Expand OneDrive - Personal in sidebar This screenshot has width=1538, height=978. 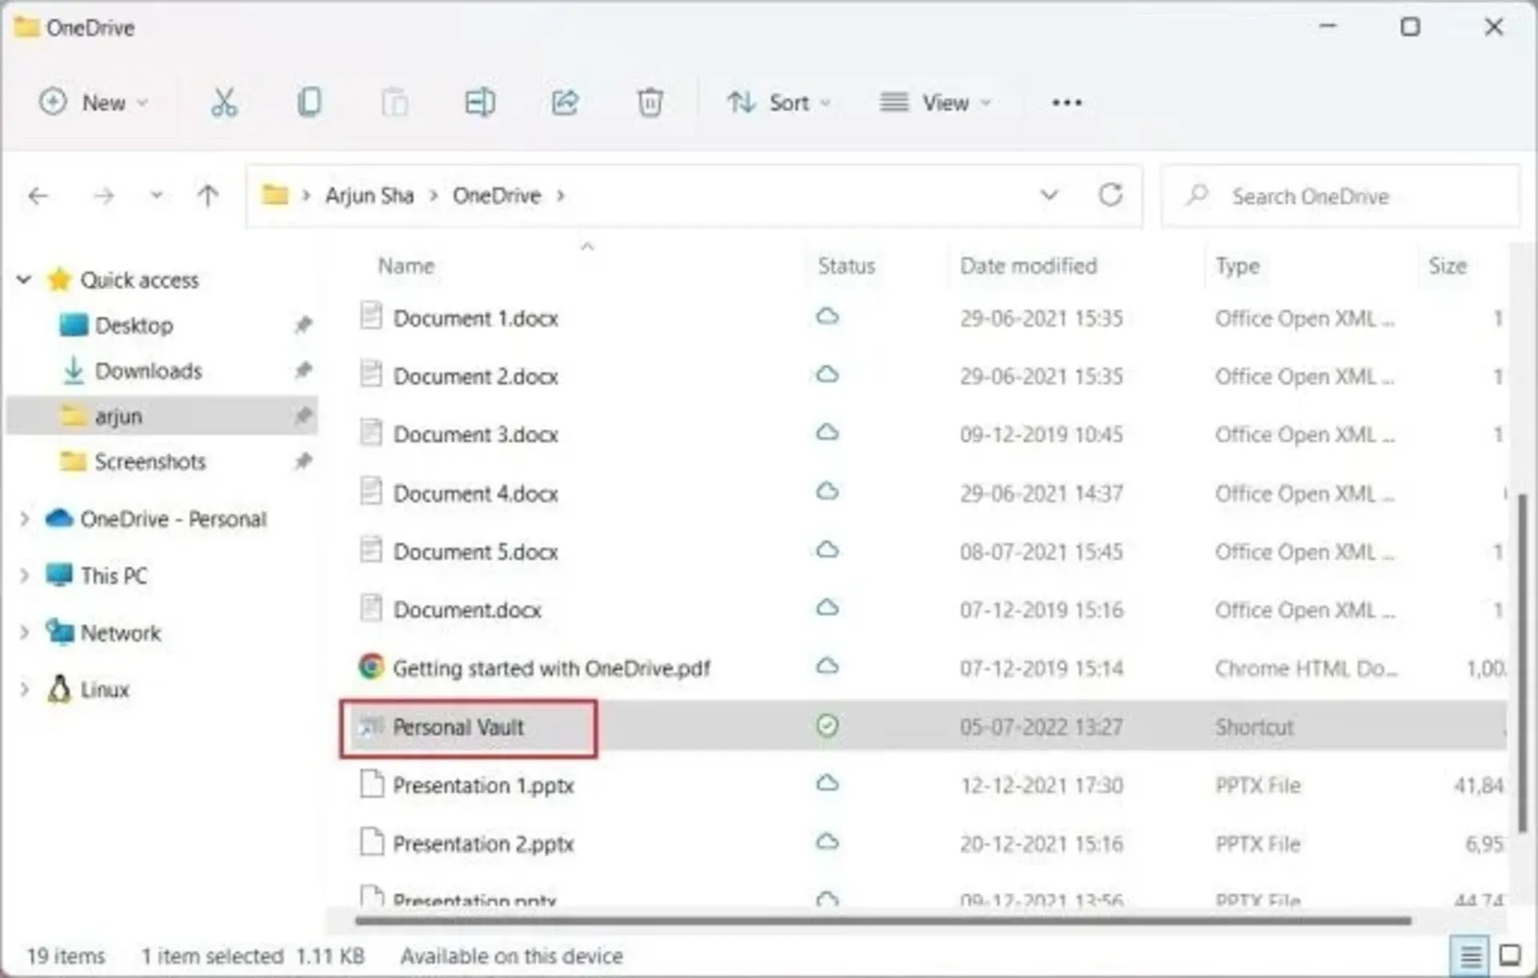click(x=24, y=519)
